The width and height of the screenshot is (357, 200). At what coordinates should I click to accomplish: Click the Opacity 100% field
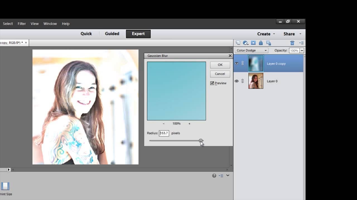[x=295, y=51]
